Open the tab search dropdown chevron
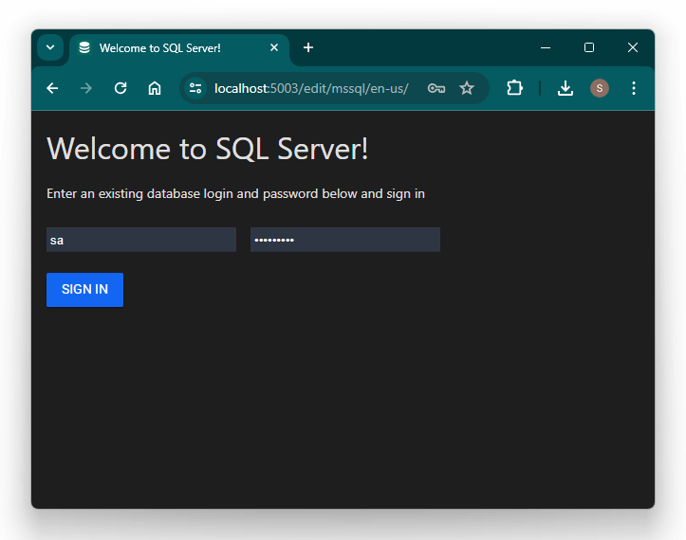686x540 pixels. click(50, 47)
